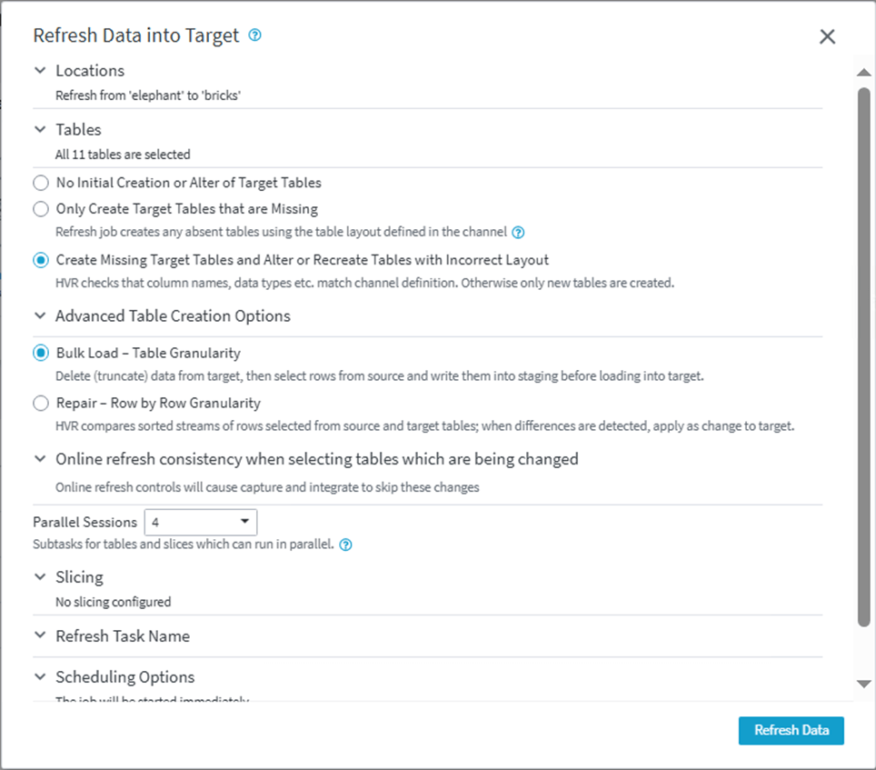Select Create Missing Target Tables and Alter option
This screenshot has width=876, height=770.
click(x=41, y=260)
